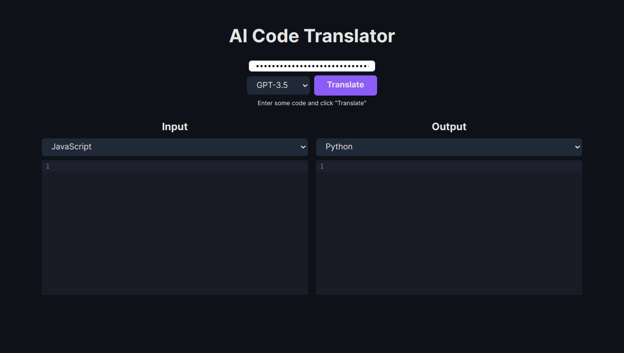
Task: Click the AI Code Translator heading
Action: (312, 36)
